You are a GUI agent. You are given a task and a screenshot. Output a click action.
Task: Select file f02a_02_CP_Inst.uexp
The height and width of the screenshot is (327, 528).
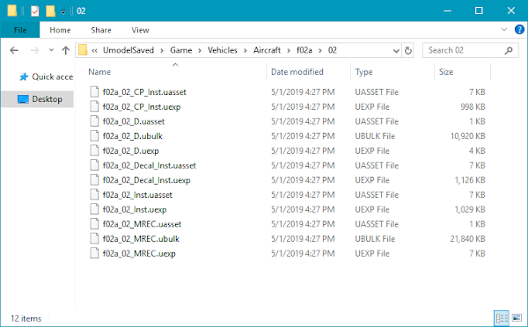click(142, 107)
